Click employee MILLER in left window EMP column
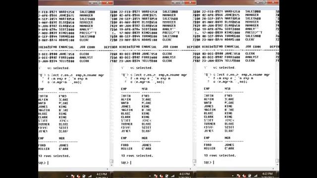The image size is (317, 178). (x=44, y=149)
